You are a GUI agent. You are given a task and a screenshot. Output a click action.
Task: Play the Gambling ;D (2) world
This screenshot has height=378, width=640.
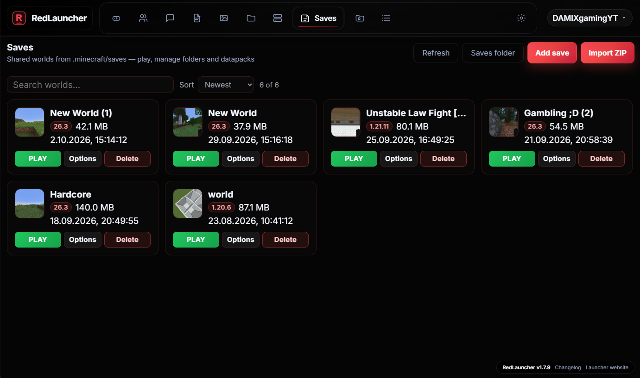pyautogui.click(x=512, y=159)
